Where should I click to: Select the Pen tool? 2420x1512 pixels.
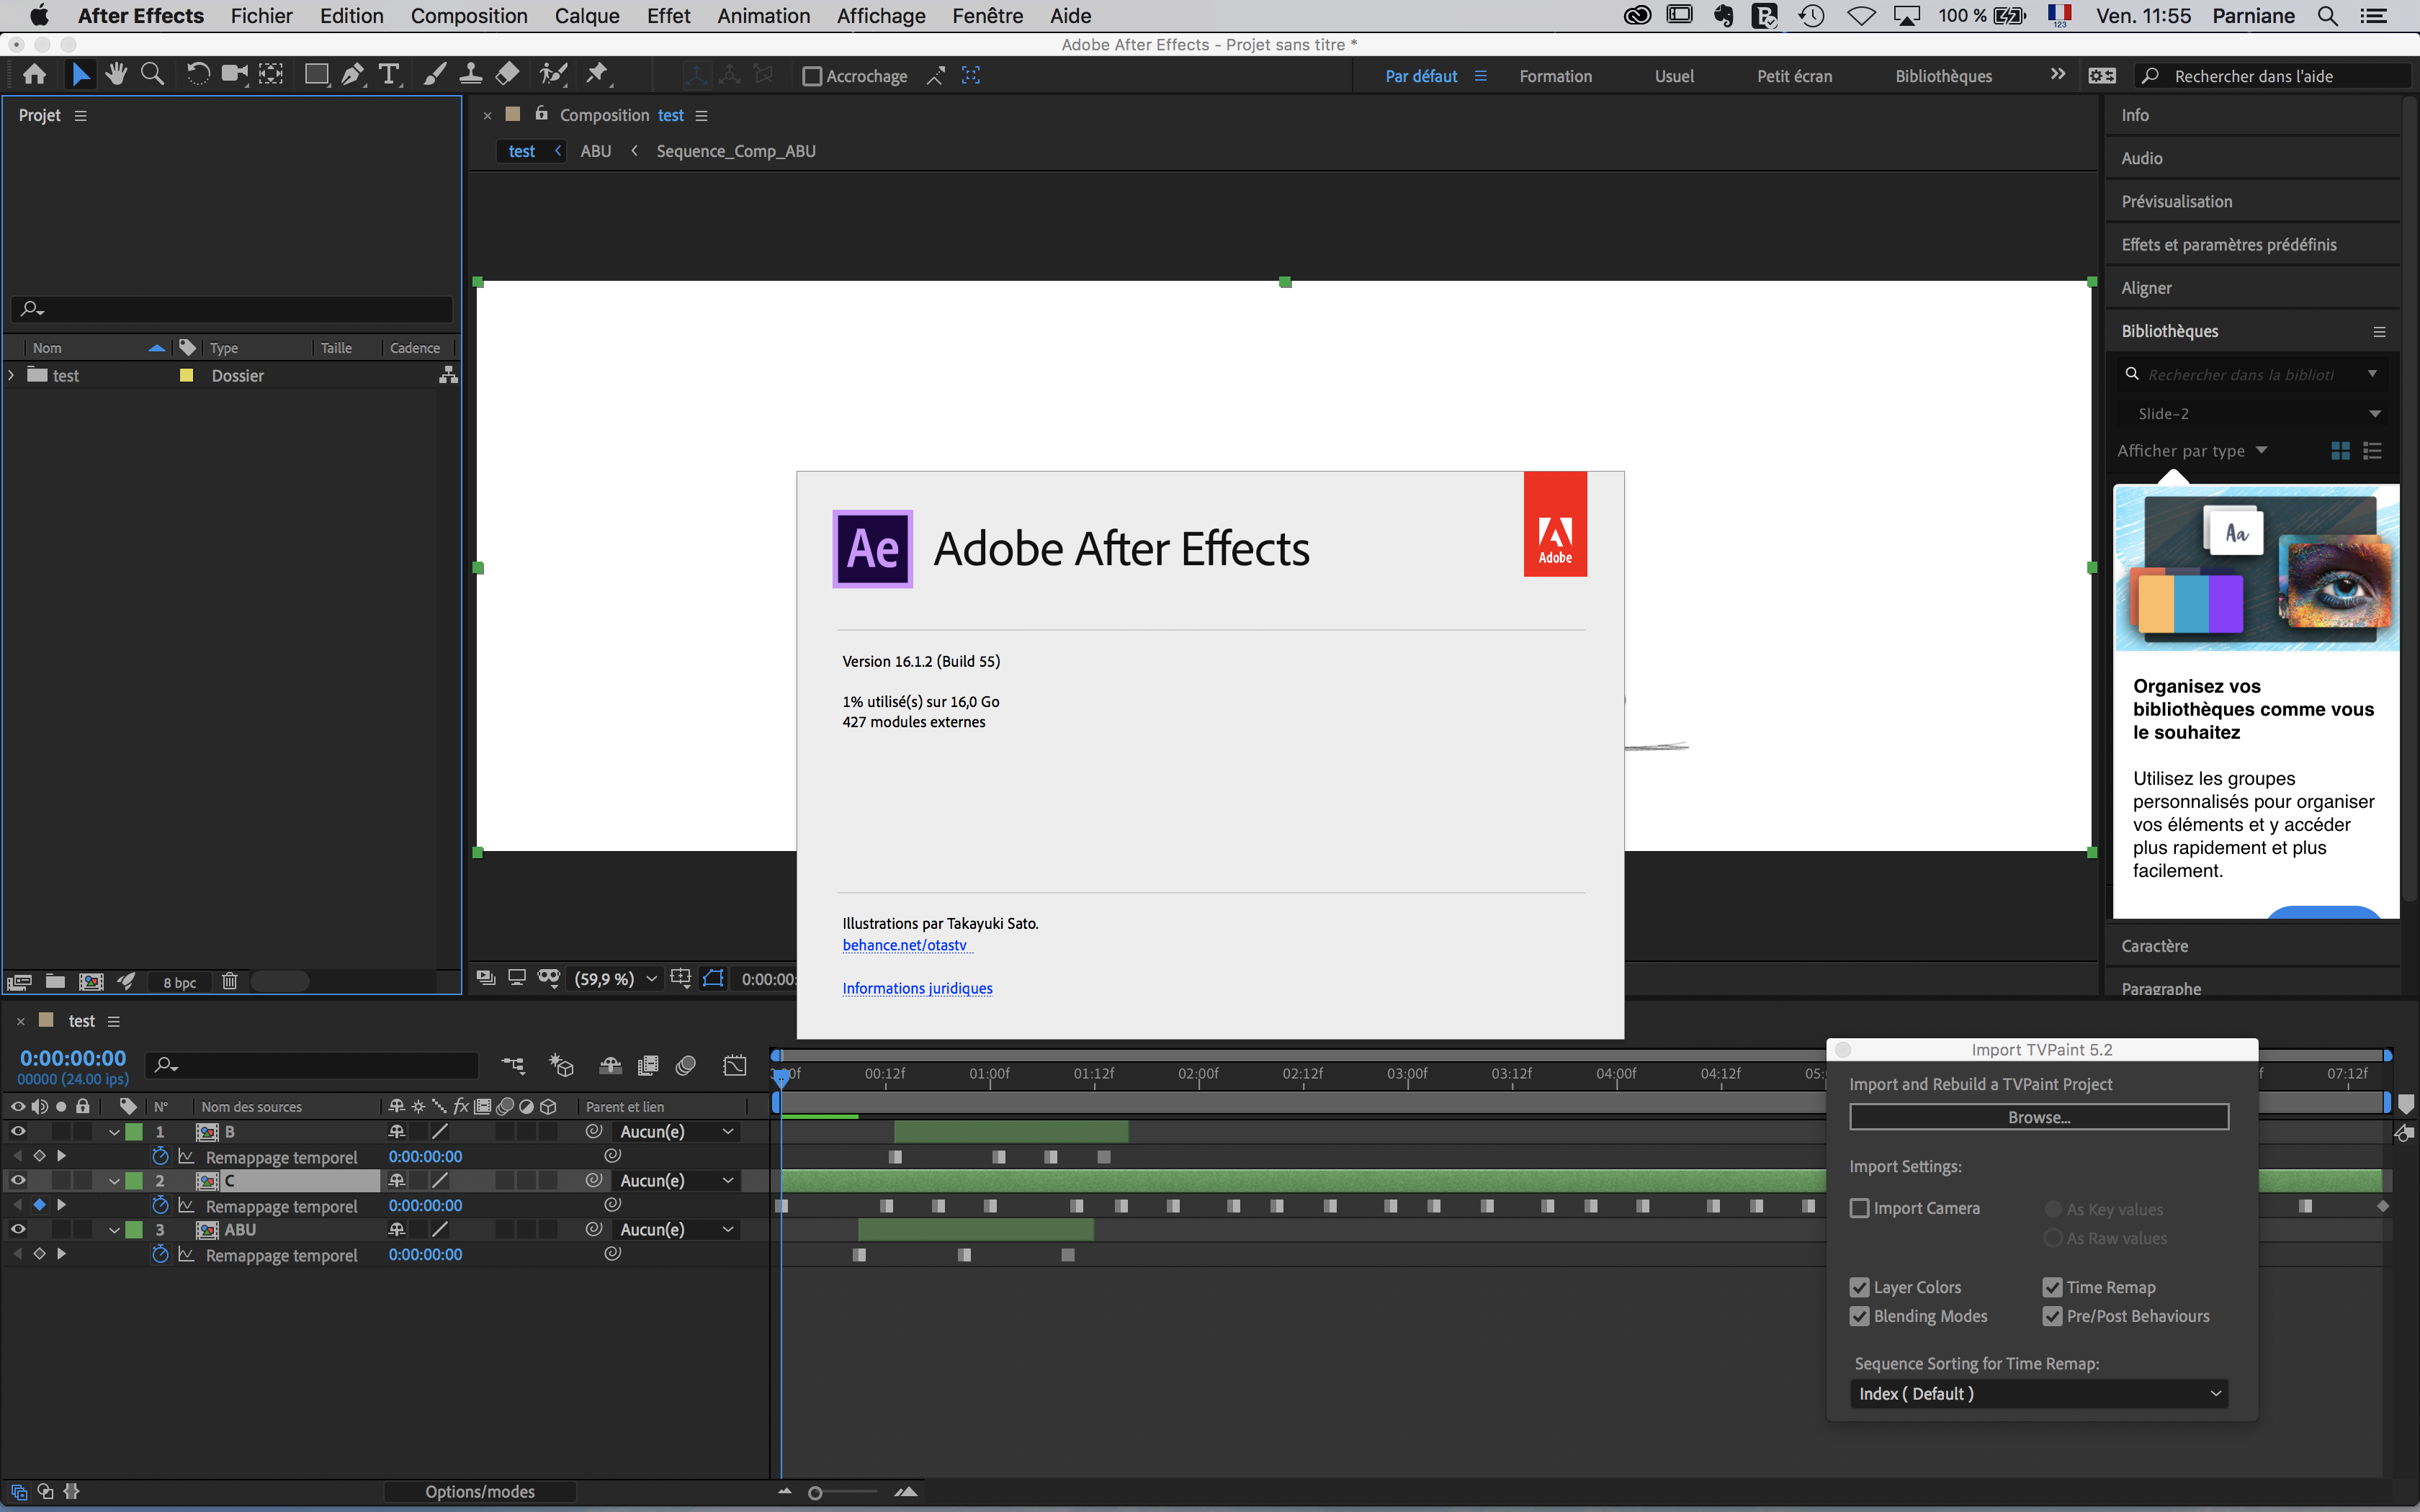point(352,75)
